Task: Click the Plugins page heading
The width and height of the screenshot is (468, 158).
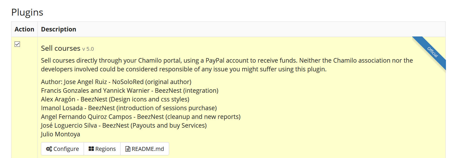Action: point(27,12)
